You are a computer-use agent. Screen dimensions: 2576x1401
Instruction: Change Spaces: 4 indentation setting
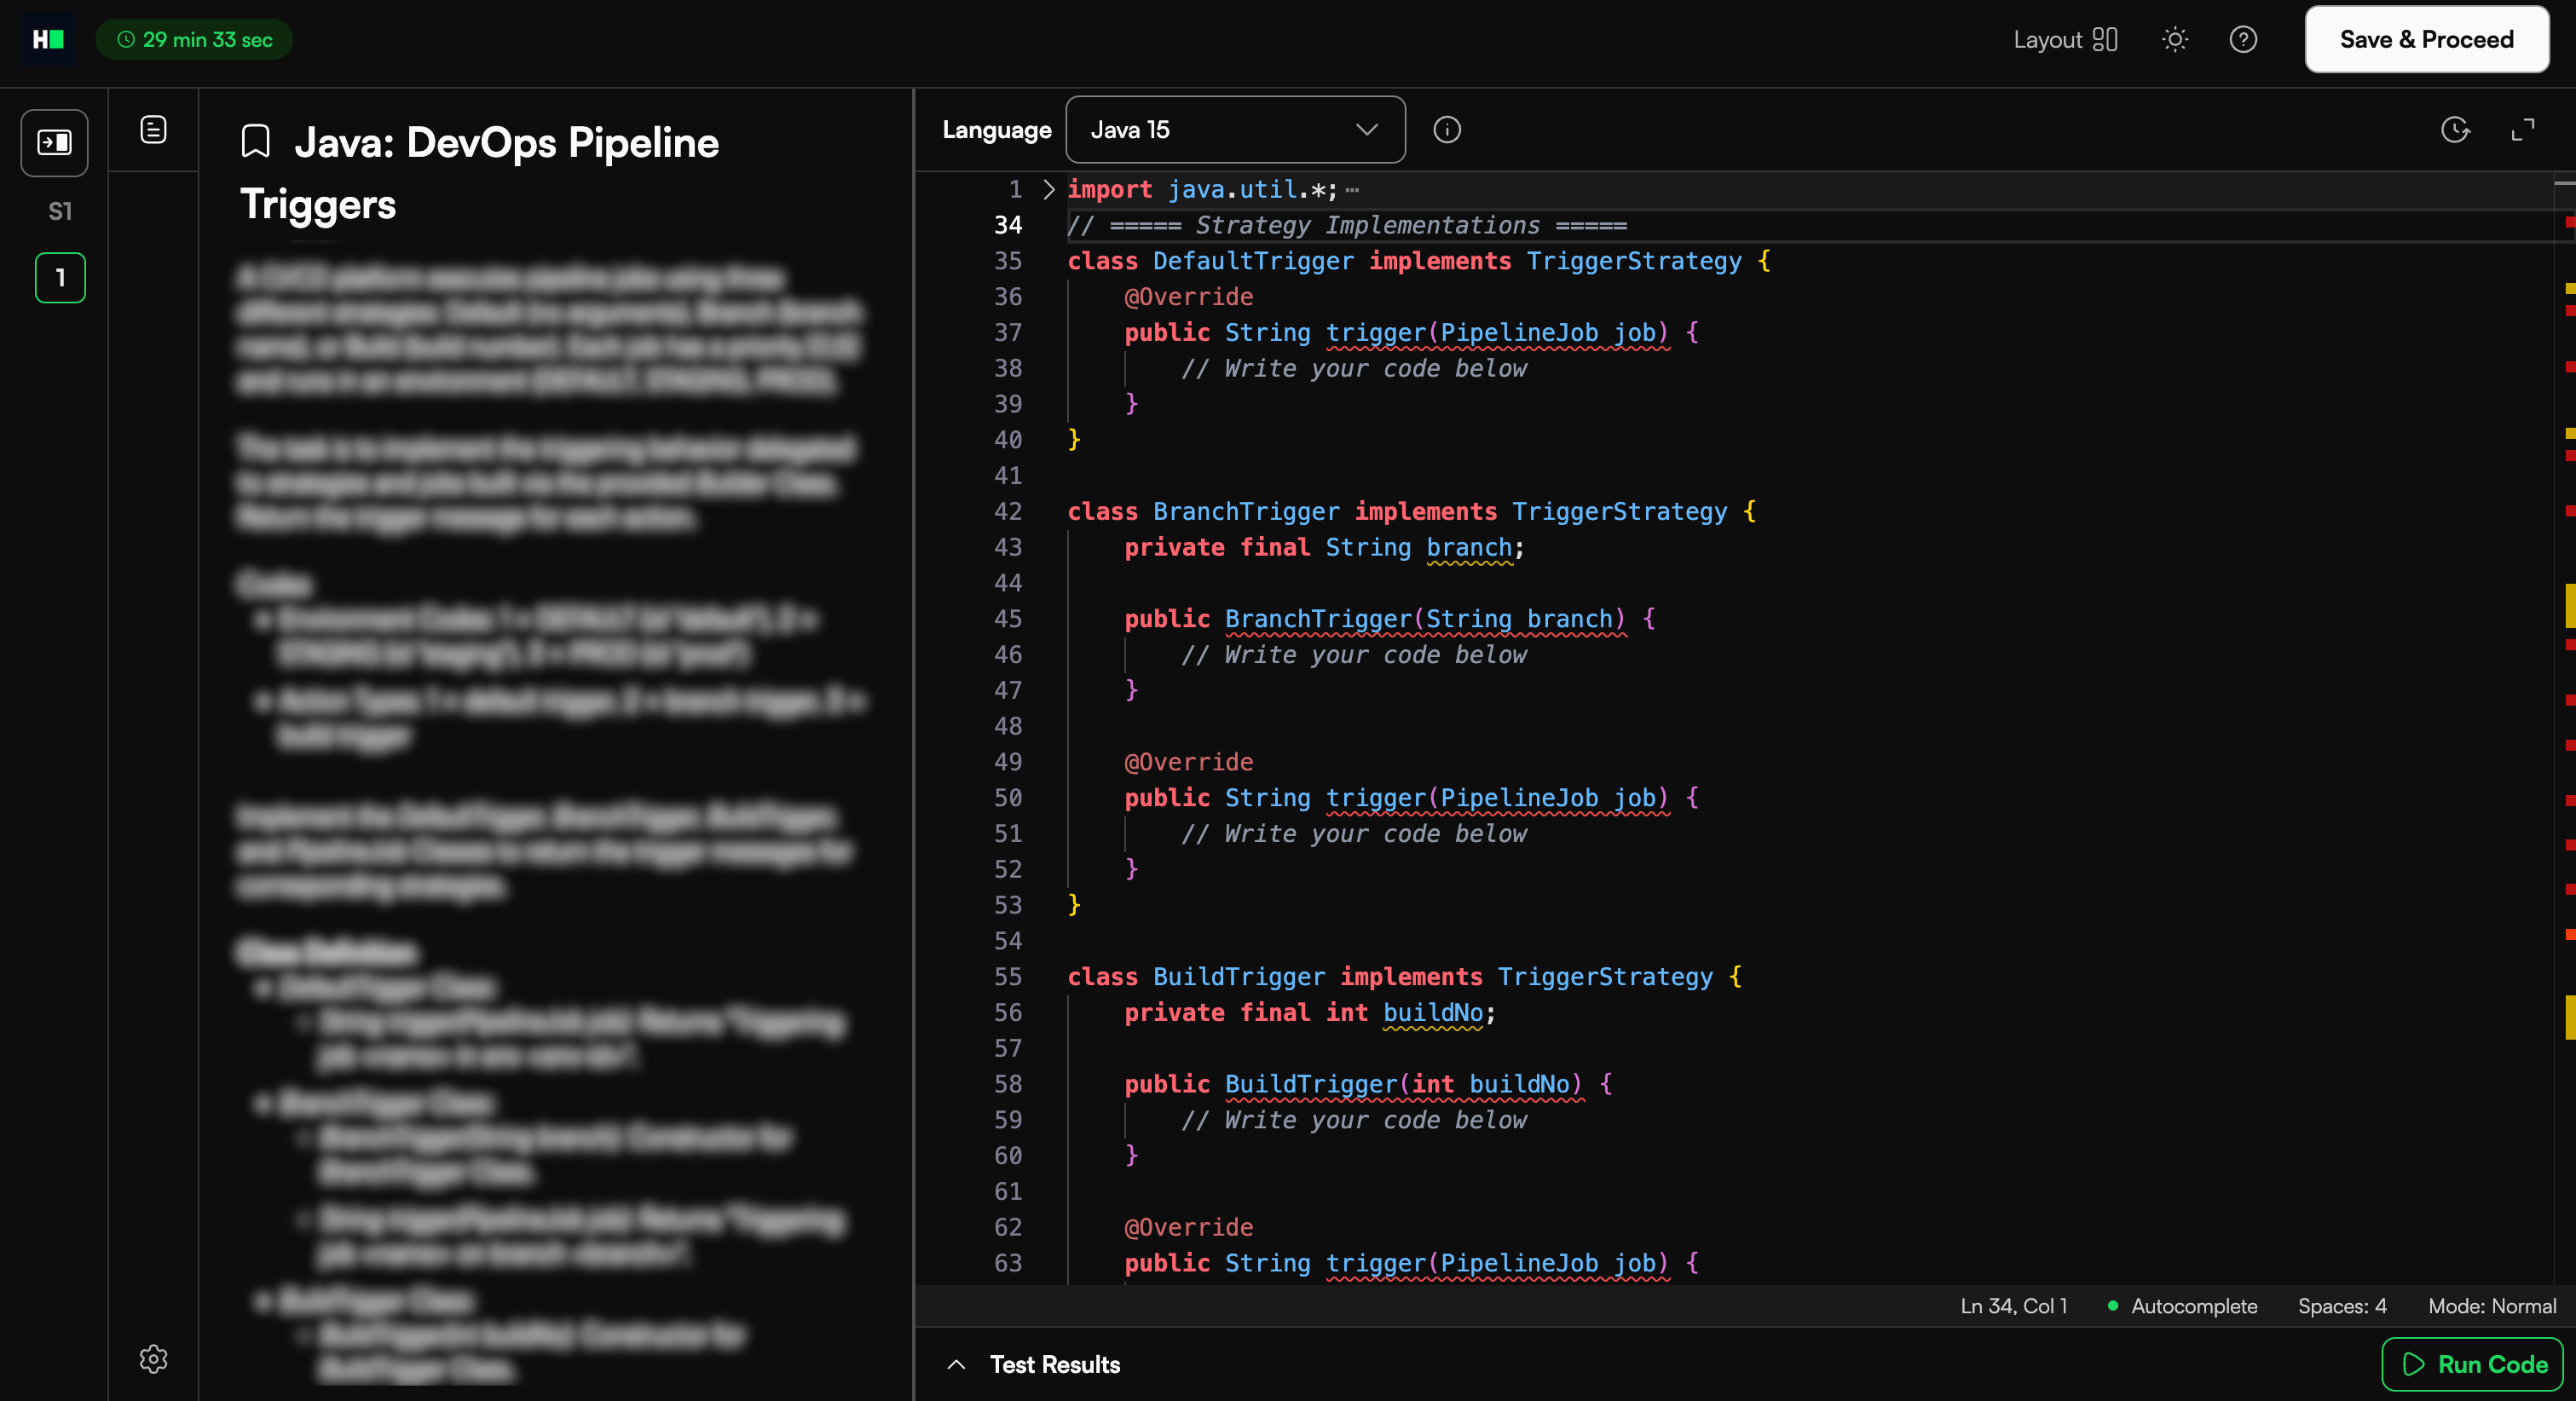[2342, 1306]
